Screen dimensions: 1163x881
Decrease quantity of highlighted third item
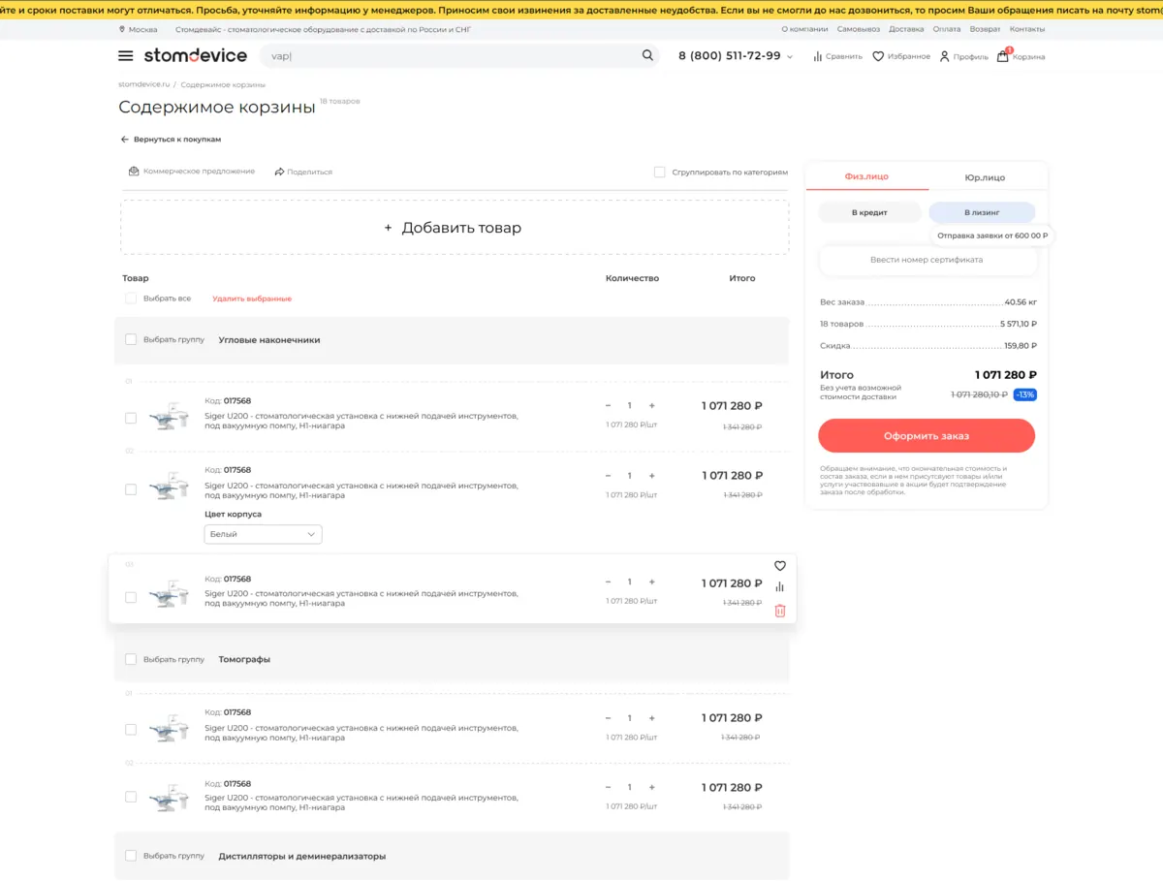point(608,582)
